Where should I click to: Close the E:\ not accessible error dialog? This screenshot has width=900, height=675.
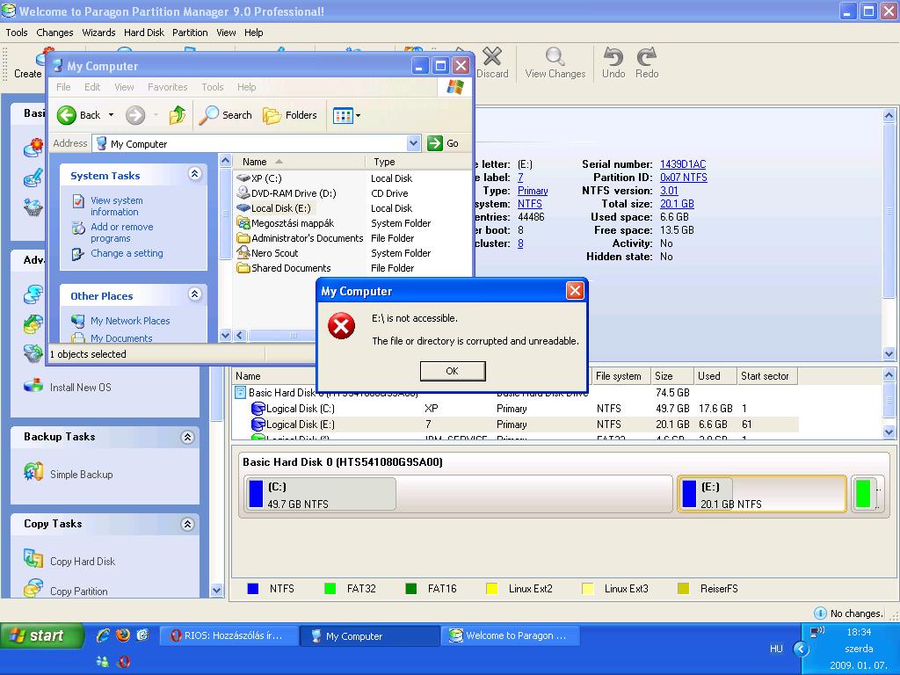tap(575, 291)
